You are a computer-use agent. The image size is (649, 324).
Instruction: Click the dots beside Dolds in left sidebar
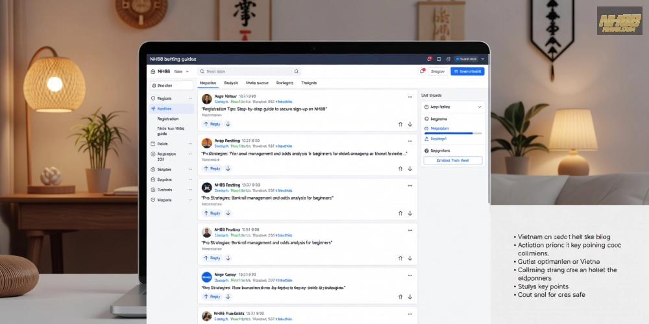(190, 144)
